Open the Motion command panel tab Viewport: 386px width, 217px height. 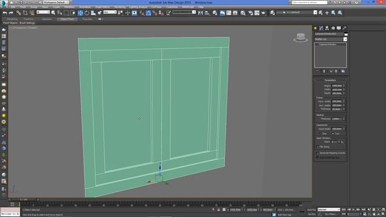click(x=333, y=28)
